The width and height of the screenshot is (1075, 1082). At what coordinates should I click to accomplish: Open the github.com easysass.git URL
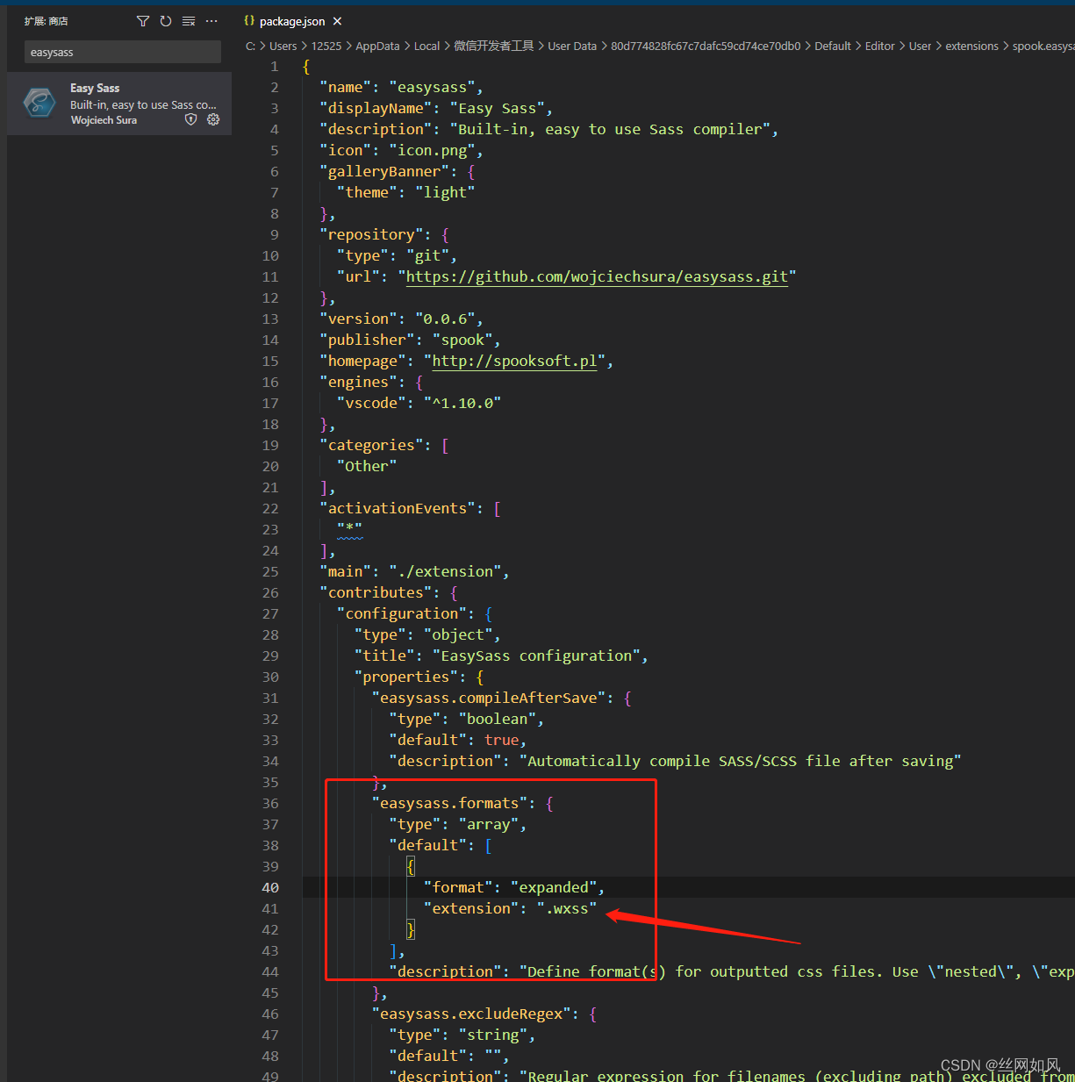(x=597, y=276)
